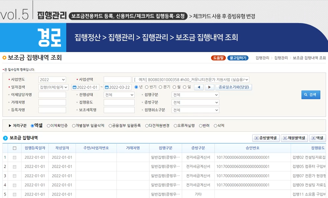Export 증빙별엑셀 file

pyautogui.click(x=266, y=138)
